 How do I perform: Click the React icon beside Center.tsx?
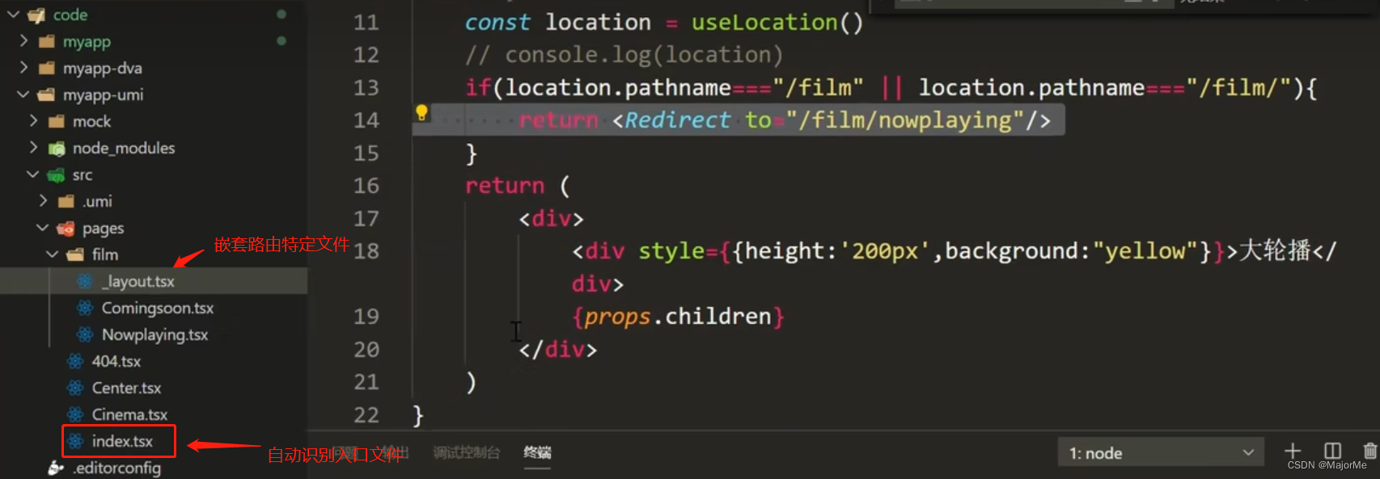tap(75, 388)
